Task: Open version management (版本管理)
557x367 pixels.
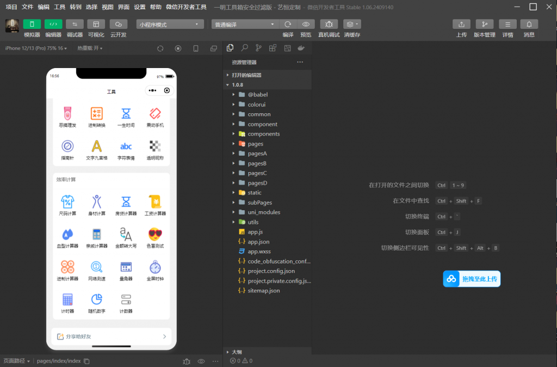Action: [x=485, y=24]
